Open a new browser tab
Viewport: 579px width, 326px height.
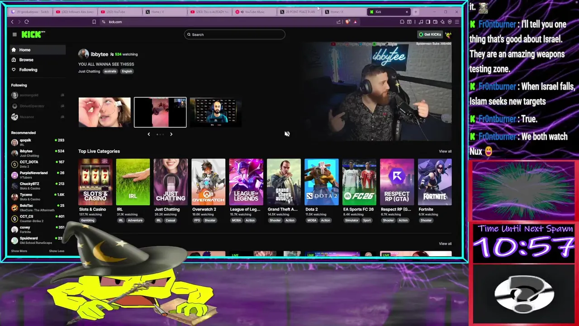(415, 12)
